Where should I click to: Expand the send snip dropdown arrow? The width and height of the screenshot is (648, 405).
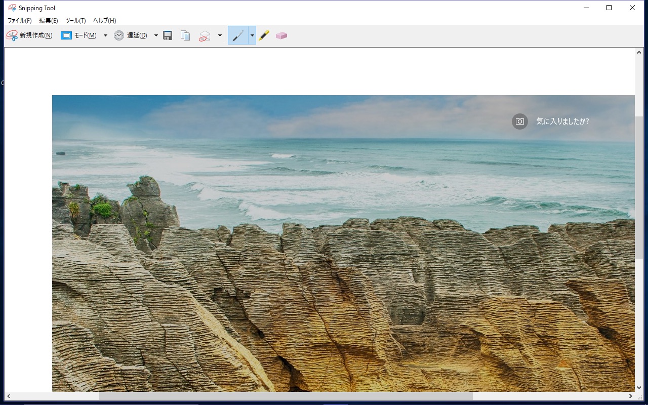tap(220, 35)
